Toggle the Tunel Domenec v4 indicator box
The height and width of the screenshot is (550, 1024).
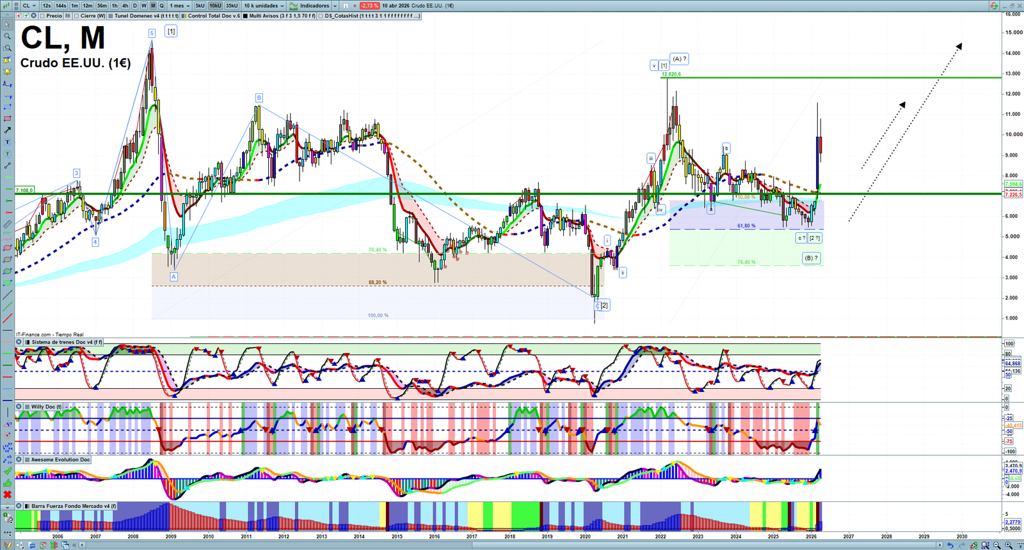pyautogui.click(x=111, y=16)
